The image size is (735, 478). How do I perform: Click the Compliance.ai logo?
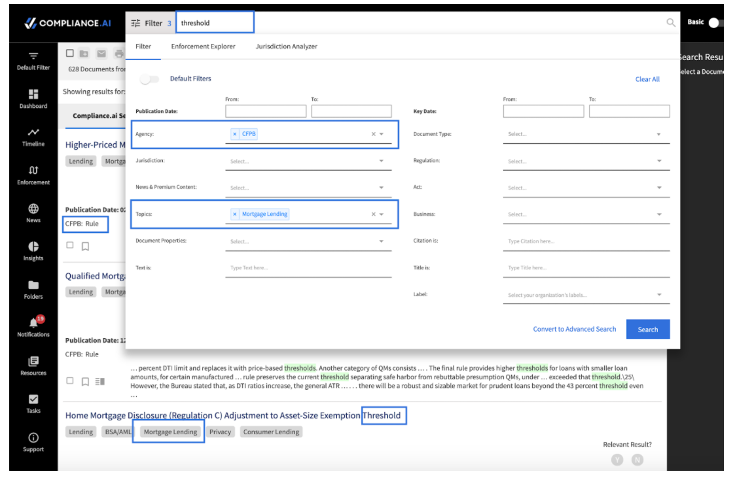(68, 23)
